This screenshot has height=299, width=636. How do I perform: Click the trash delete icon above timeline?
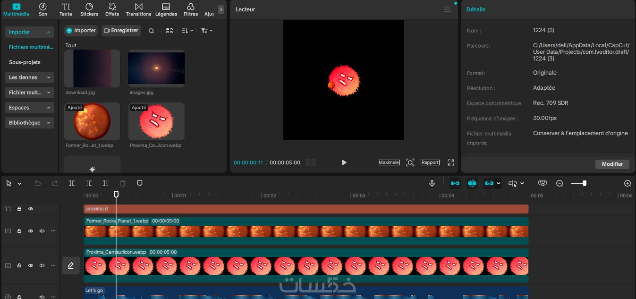[x=123, y=183]
